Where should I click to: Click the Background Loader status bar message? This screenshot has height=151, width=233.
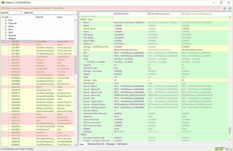[17, 149]
